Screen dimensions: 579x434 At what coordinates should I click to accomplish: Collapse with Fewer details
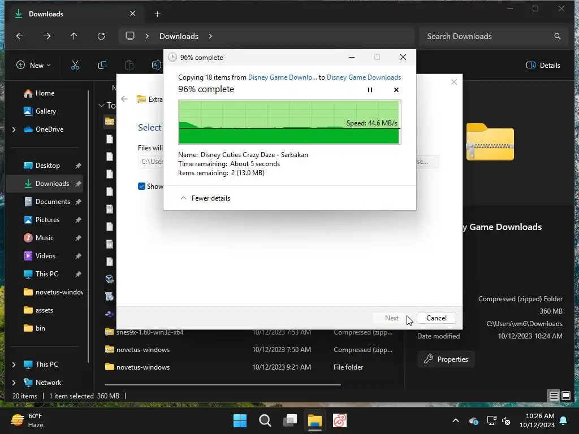(205, 198)
